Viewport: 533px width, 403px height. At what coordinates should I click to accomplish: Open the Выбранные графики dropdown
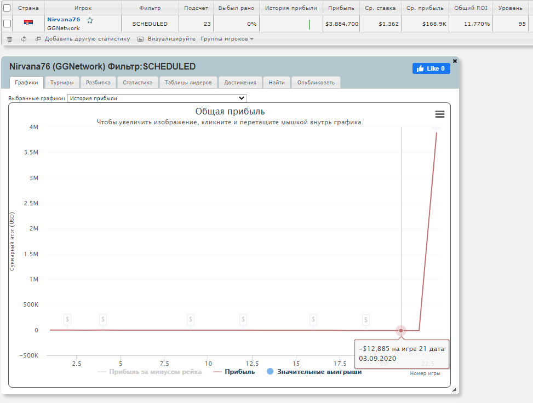tap(157, 98)
